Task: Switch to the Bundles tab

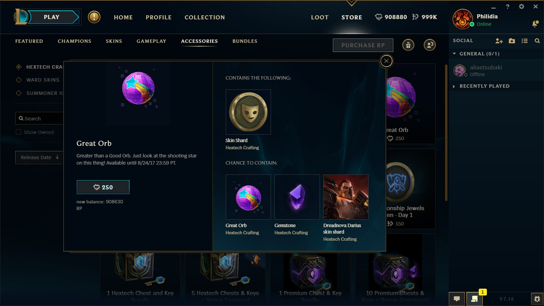Action: (x=245, y=41)
